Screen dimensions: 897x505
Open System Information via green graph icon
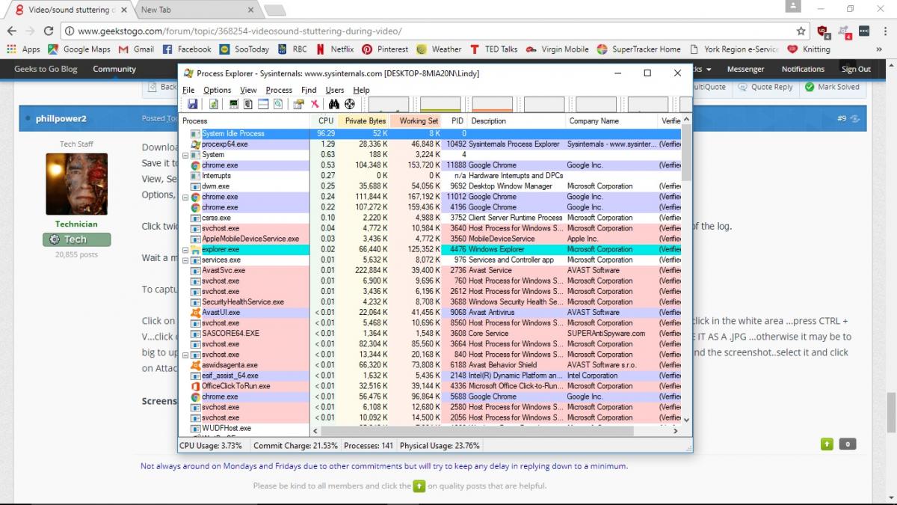point(234,104)
